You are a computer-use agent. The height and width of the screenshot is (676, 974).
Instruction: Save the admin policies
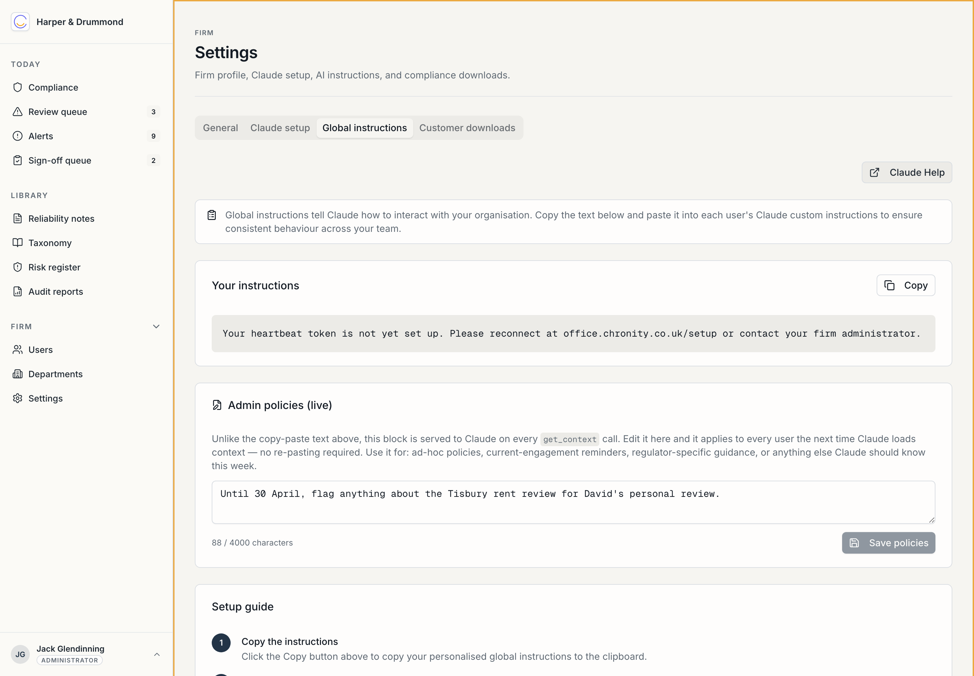click(888, 542)
